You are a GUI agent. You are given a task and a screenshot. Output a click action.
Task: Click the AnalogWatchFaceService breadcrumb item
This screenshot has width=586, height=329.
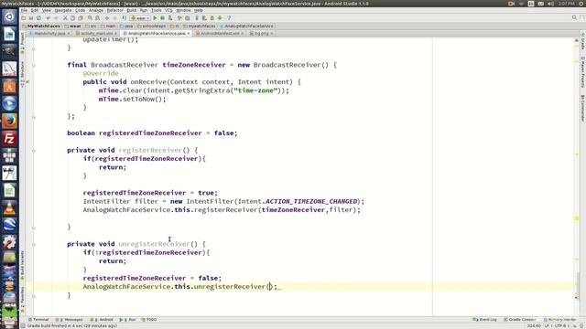coord(246,27)
